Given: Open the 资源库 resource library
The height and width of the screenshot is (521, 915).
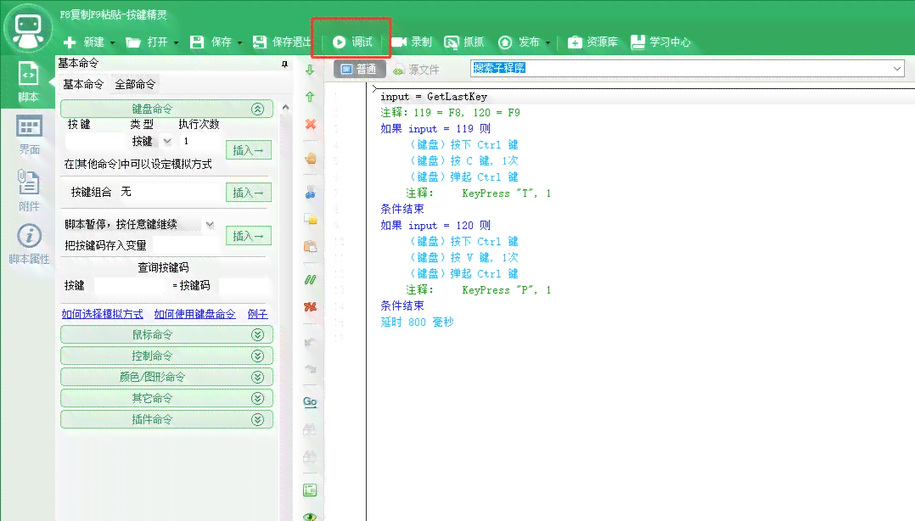Looking at the screenshot, I should coord(592,42).
